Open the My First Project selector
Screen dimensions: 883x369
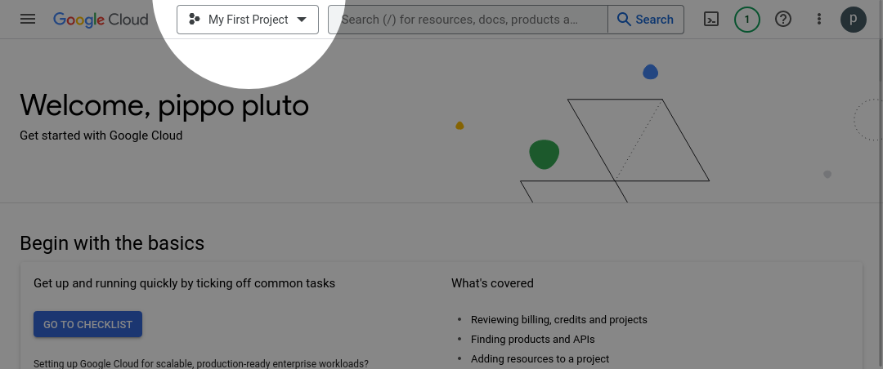[248, 20]
